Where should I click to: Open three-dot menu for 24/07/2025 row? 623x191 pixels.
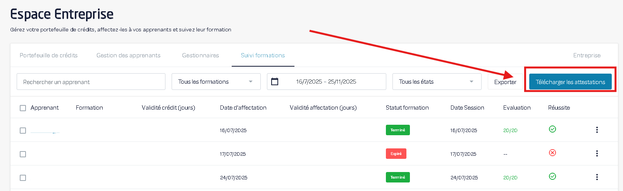click(597, 177)
